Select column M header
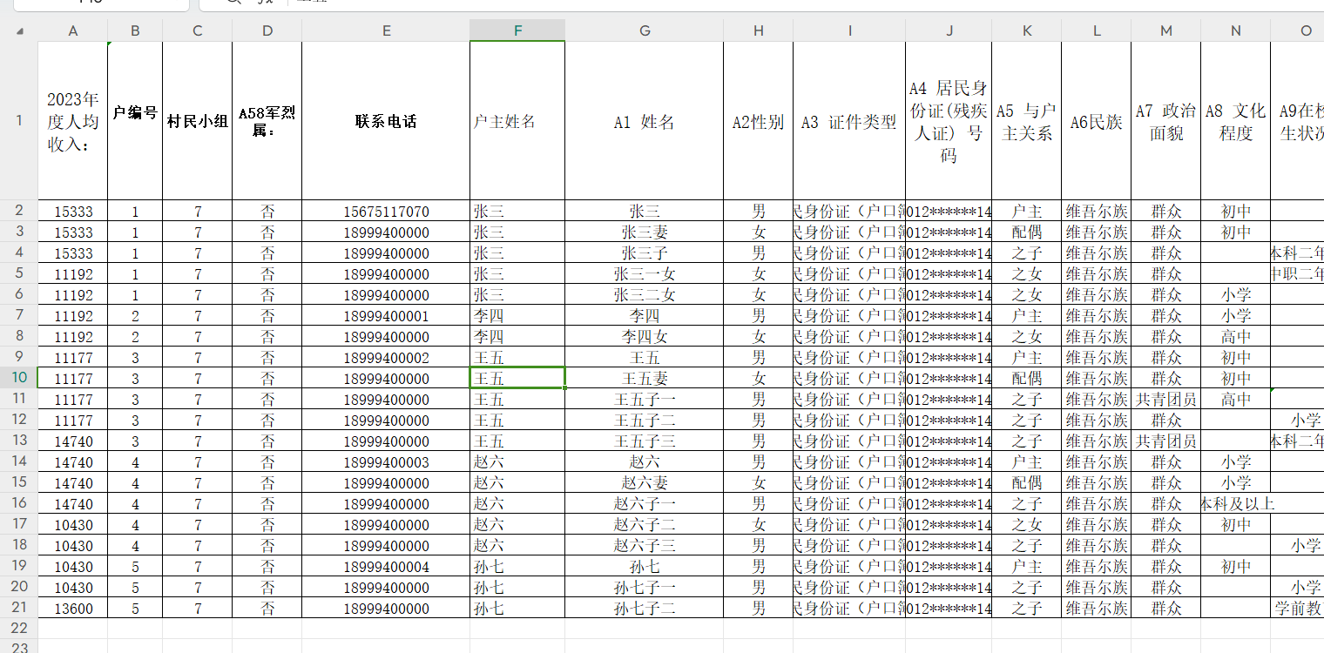The width and height of the screenshot is (1324, 653). point(1166,30)
